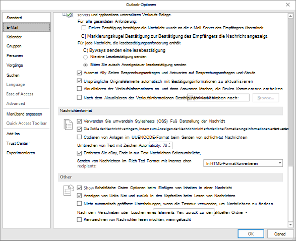The height and width of the screenshot is (241, 296).
Task: Click the Nachrichtenformat section heading
Action: [76, 111]
